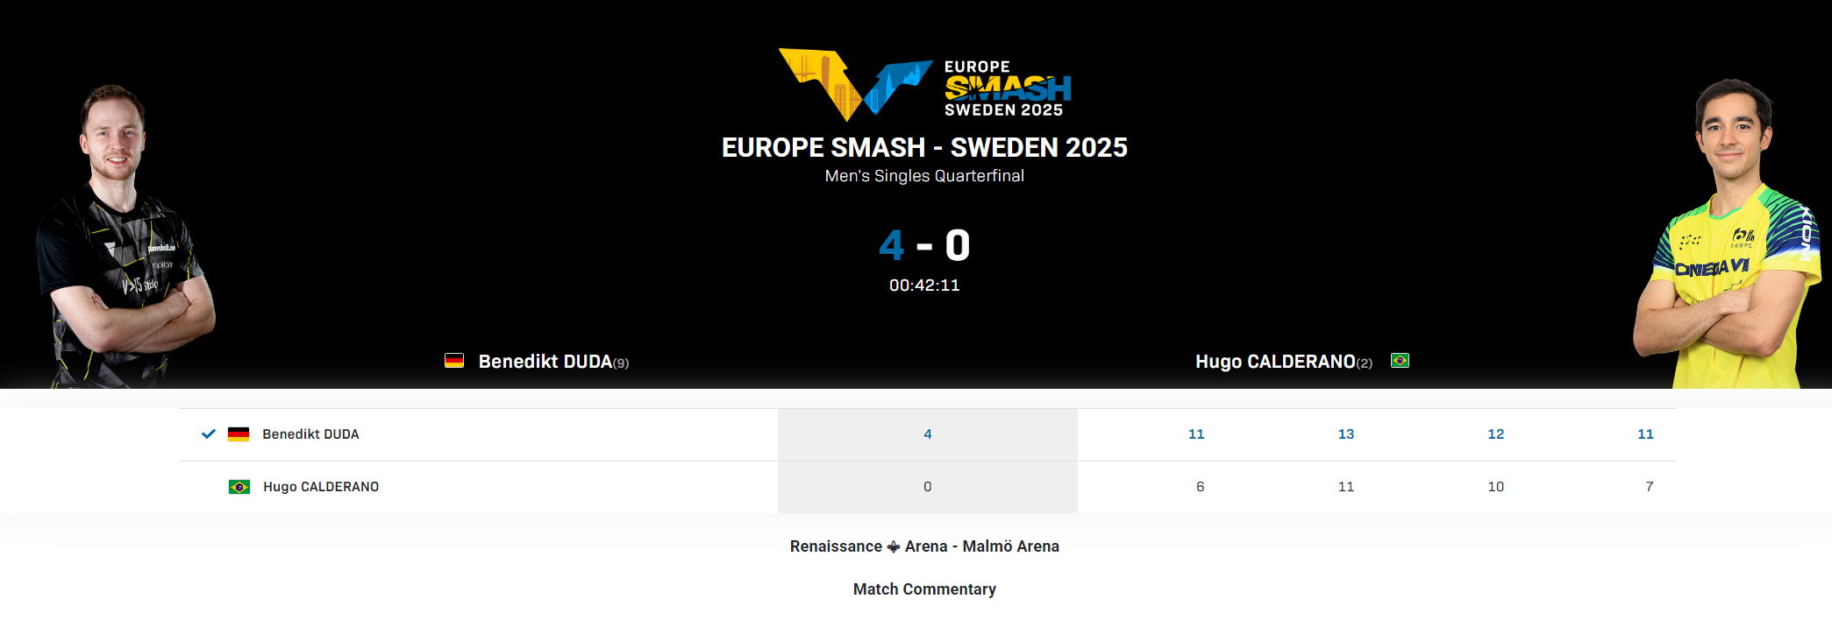Screen dimensions: 1832x620
Task: Click the 4 - 0 final match score
Action: pyautogui.click(x=924, y=245)
